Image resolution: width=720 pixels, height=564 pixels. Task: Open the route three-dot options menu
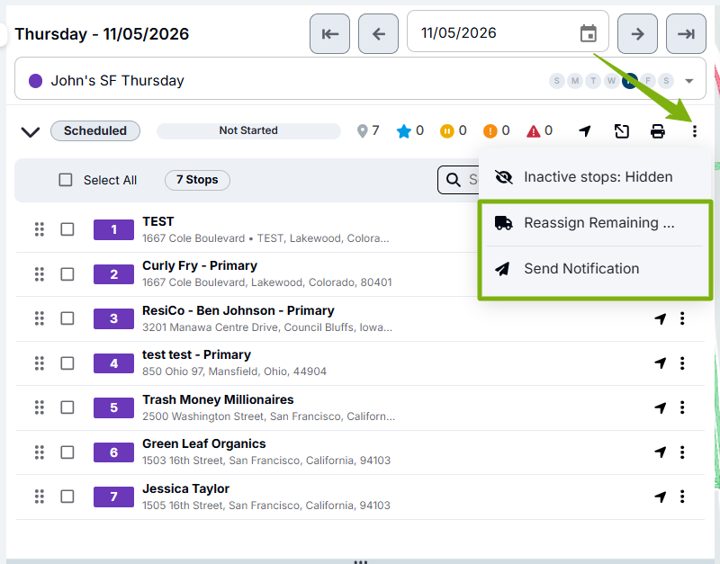[694, 131]
